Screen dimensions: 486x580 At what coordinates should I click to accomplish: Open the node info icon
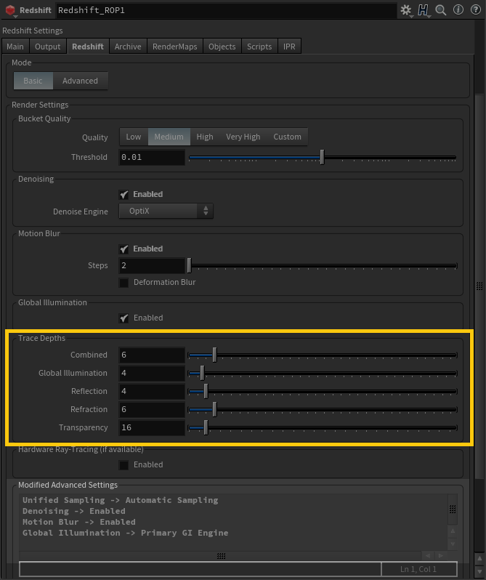pos(458,10)
